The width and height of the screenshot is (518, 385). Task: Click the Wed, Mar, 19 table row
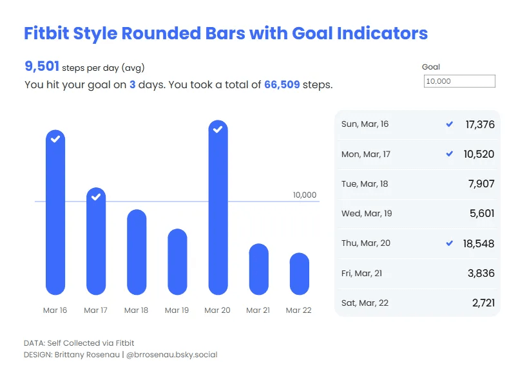click(417, 214)
